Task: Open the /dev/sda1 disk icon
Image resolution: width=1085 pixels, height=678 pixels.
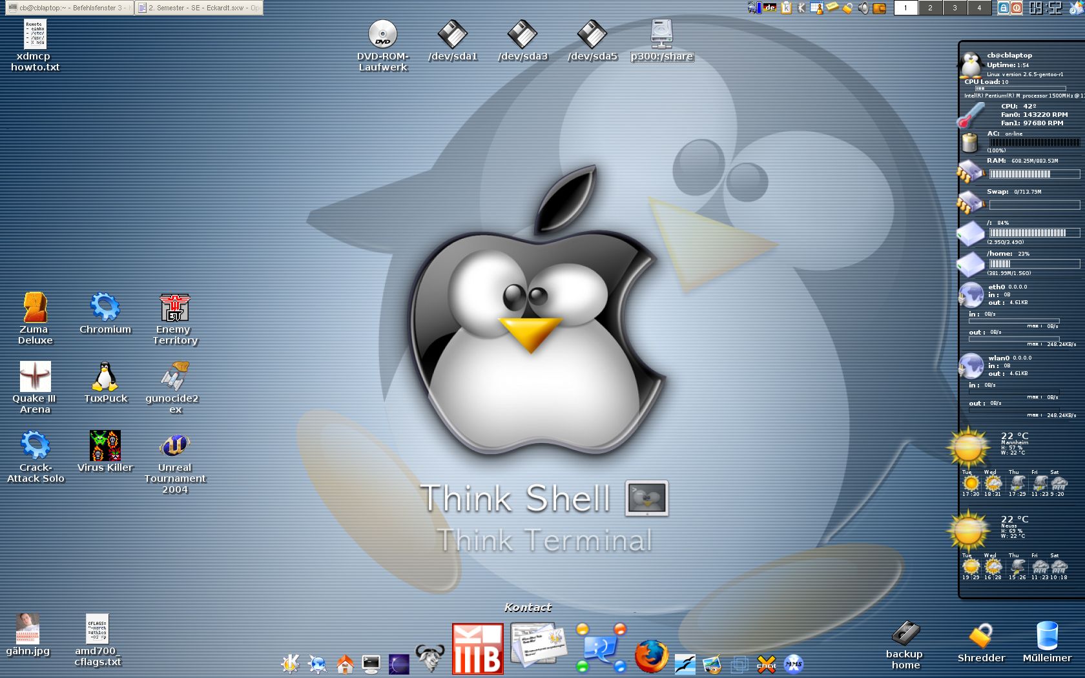Action: 452,41
